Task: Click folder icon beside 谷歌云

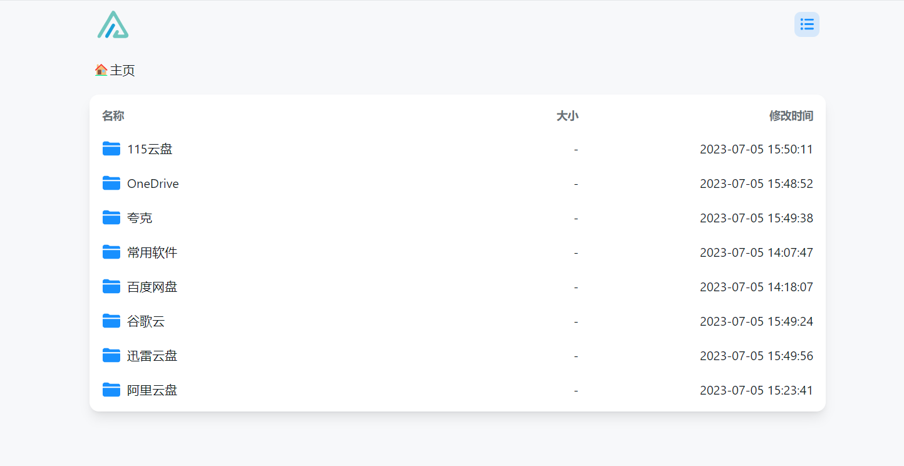Action: tap(111, 321)
